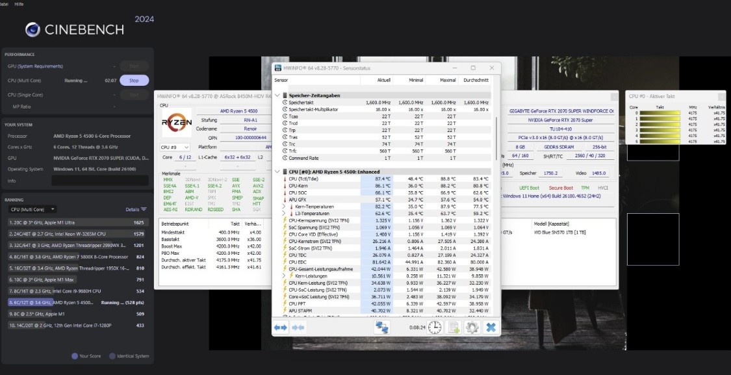Close sensors with the blue X icon
This screenshot has height=375, width=731.
point(491,328)
